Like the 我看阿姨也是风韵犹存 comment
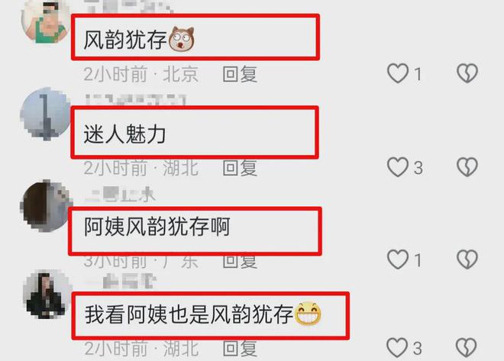This screenshot has width=504, height=361. [x=397, y=348]
